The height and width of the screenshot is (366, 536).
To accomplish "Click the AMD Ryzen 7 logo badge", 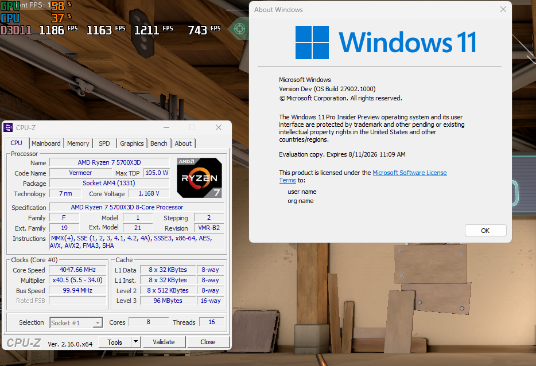I will click(x=199, y=178).
